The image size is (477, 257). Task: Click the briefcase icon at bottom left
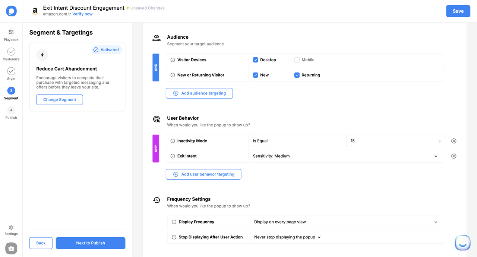click(11, 248)
